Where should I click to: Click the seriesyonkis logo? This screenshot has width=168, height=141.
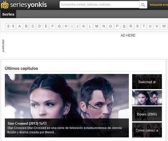pyautogui.click(x=24, y=5)
